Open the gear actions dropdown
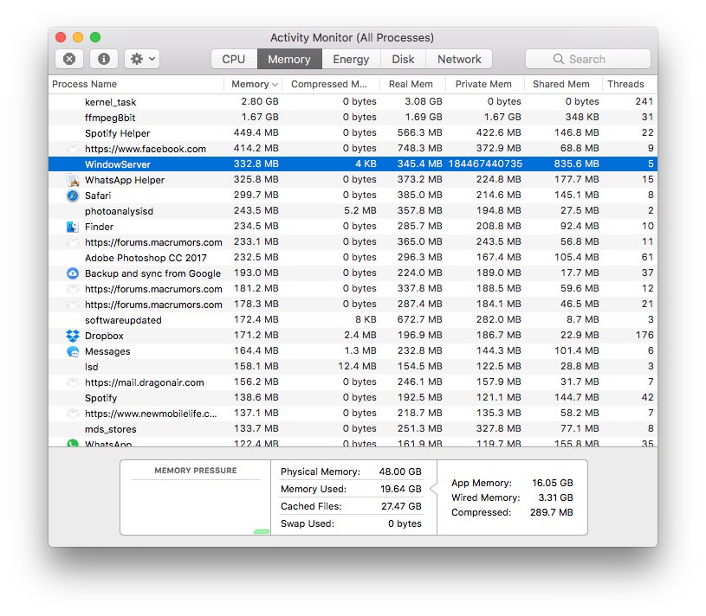 (142, 59)
